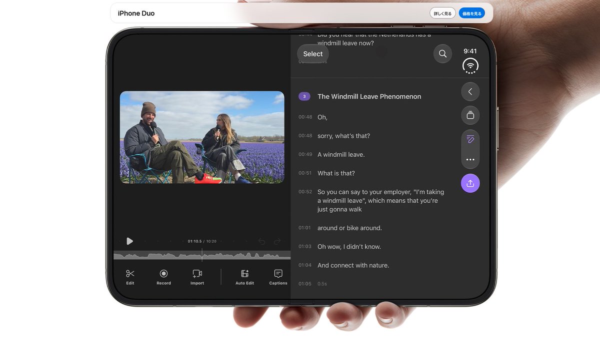Click the blue 価格を見る button
Screen dimensions: 600x346
(471, 13)
